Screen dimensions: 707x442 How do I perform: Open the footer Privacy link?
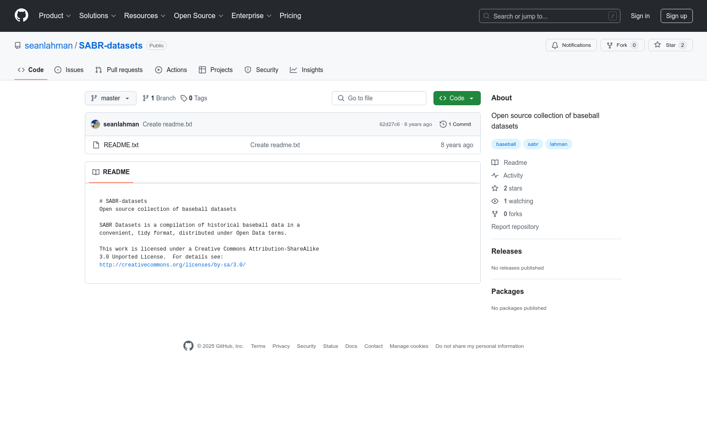pos(281,346)
